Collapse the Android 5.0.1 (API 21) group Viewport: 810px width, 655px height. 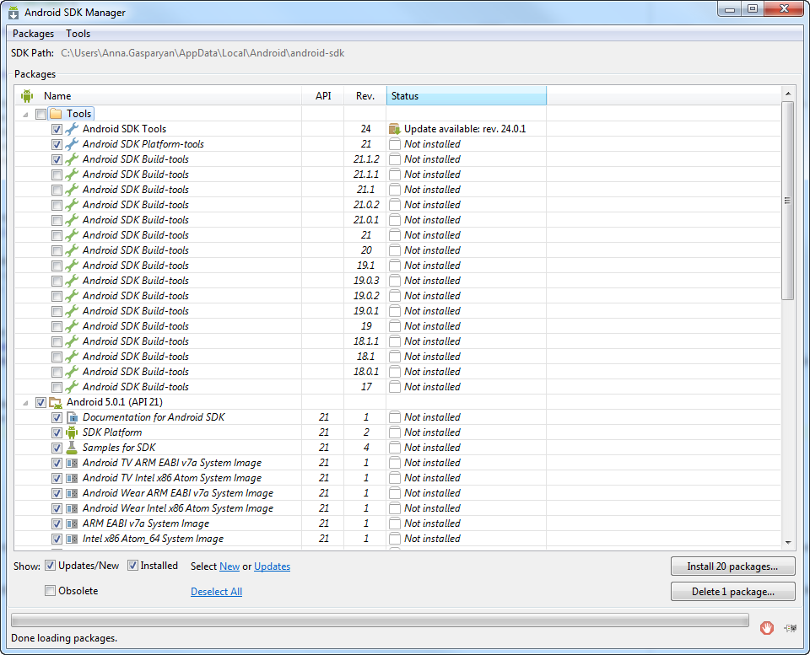[25, 402]
